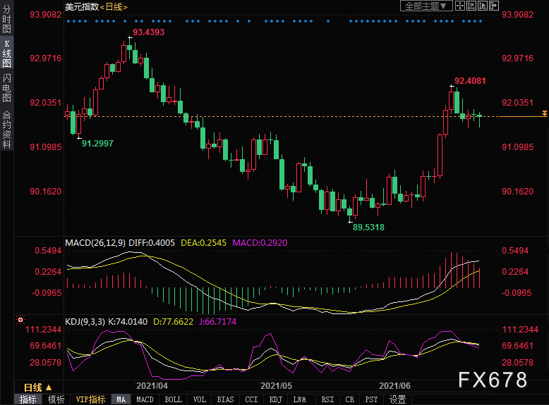Image resolution: width=549 pixels, height=405 pixels.
Task: Choose the VOL indicator
Action: pos(200,399)
